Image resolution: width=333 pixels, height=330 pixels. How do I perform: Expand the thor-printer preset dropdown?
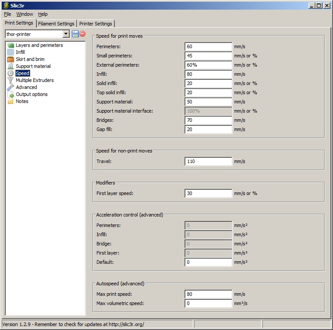click(66, 34)
